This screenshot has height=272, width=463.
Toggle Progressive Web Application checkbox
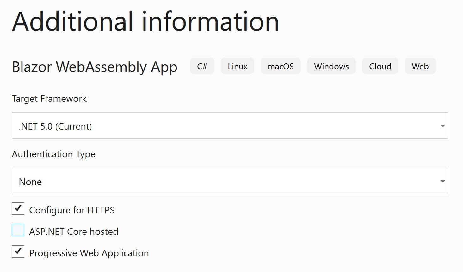click(18, 252)
